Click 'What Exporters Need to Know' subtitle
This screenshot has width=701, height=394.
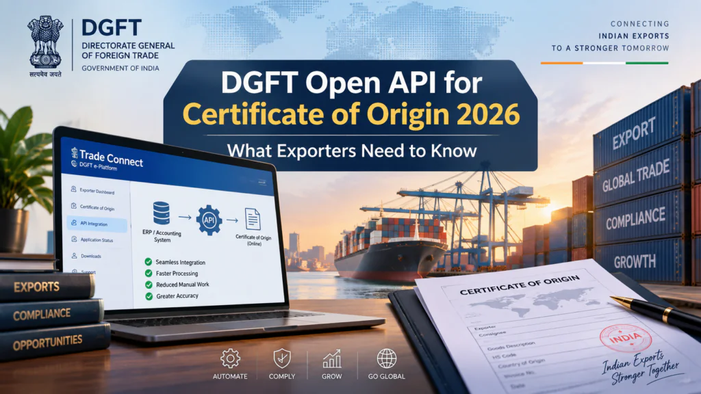tap(352, 150)
